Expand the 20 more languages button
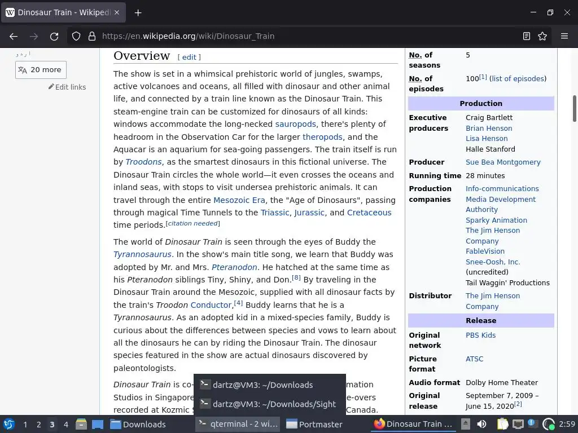 (41, 69)
